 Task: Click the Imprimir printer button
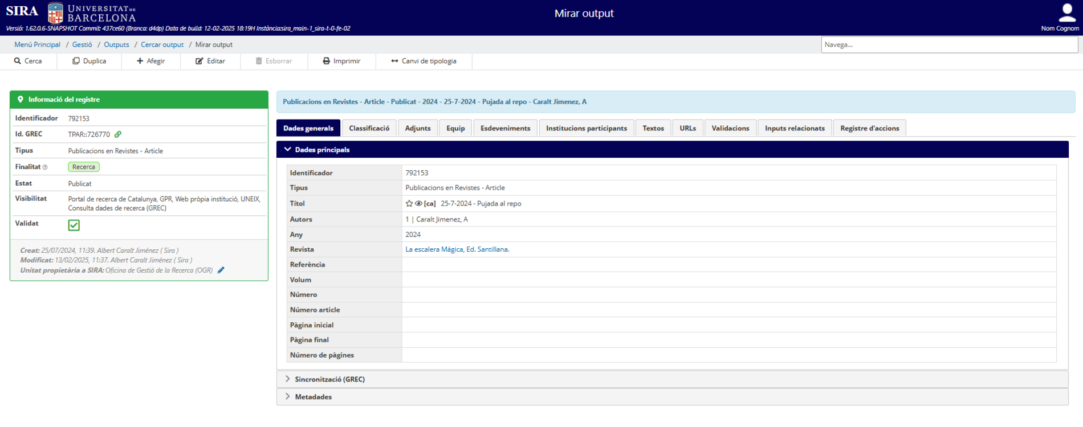click(341, 61)
